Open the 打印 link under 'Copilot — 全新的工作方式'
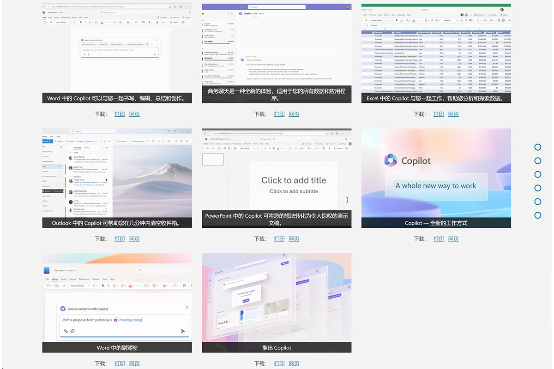 click(439, 238)
